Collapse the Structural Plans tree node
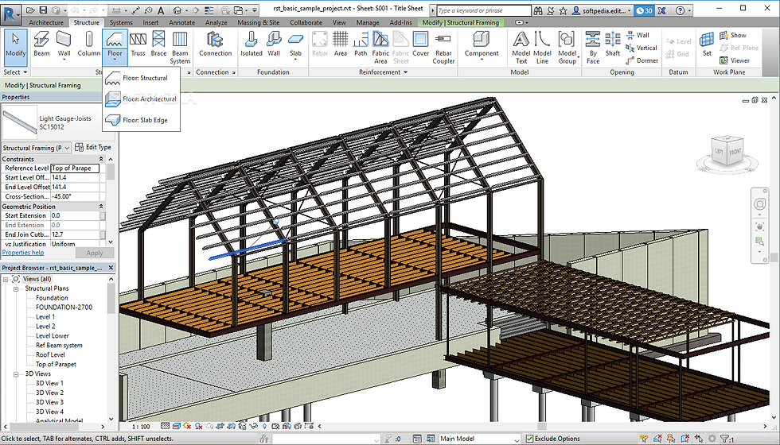 (16, 288)
